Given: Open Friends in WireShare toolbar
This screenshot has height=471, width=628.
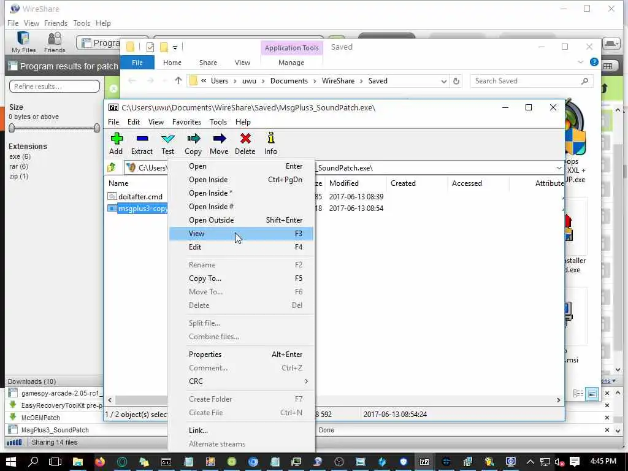Looking at the screenshot, I should click(x=55, y=42).
